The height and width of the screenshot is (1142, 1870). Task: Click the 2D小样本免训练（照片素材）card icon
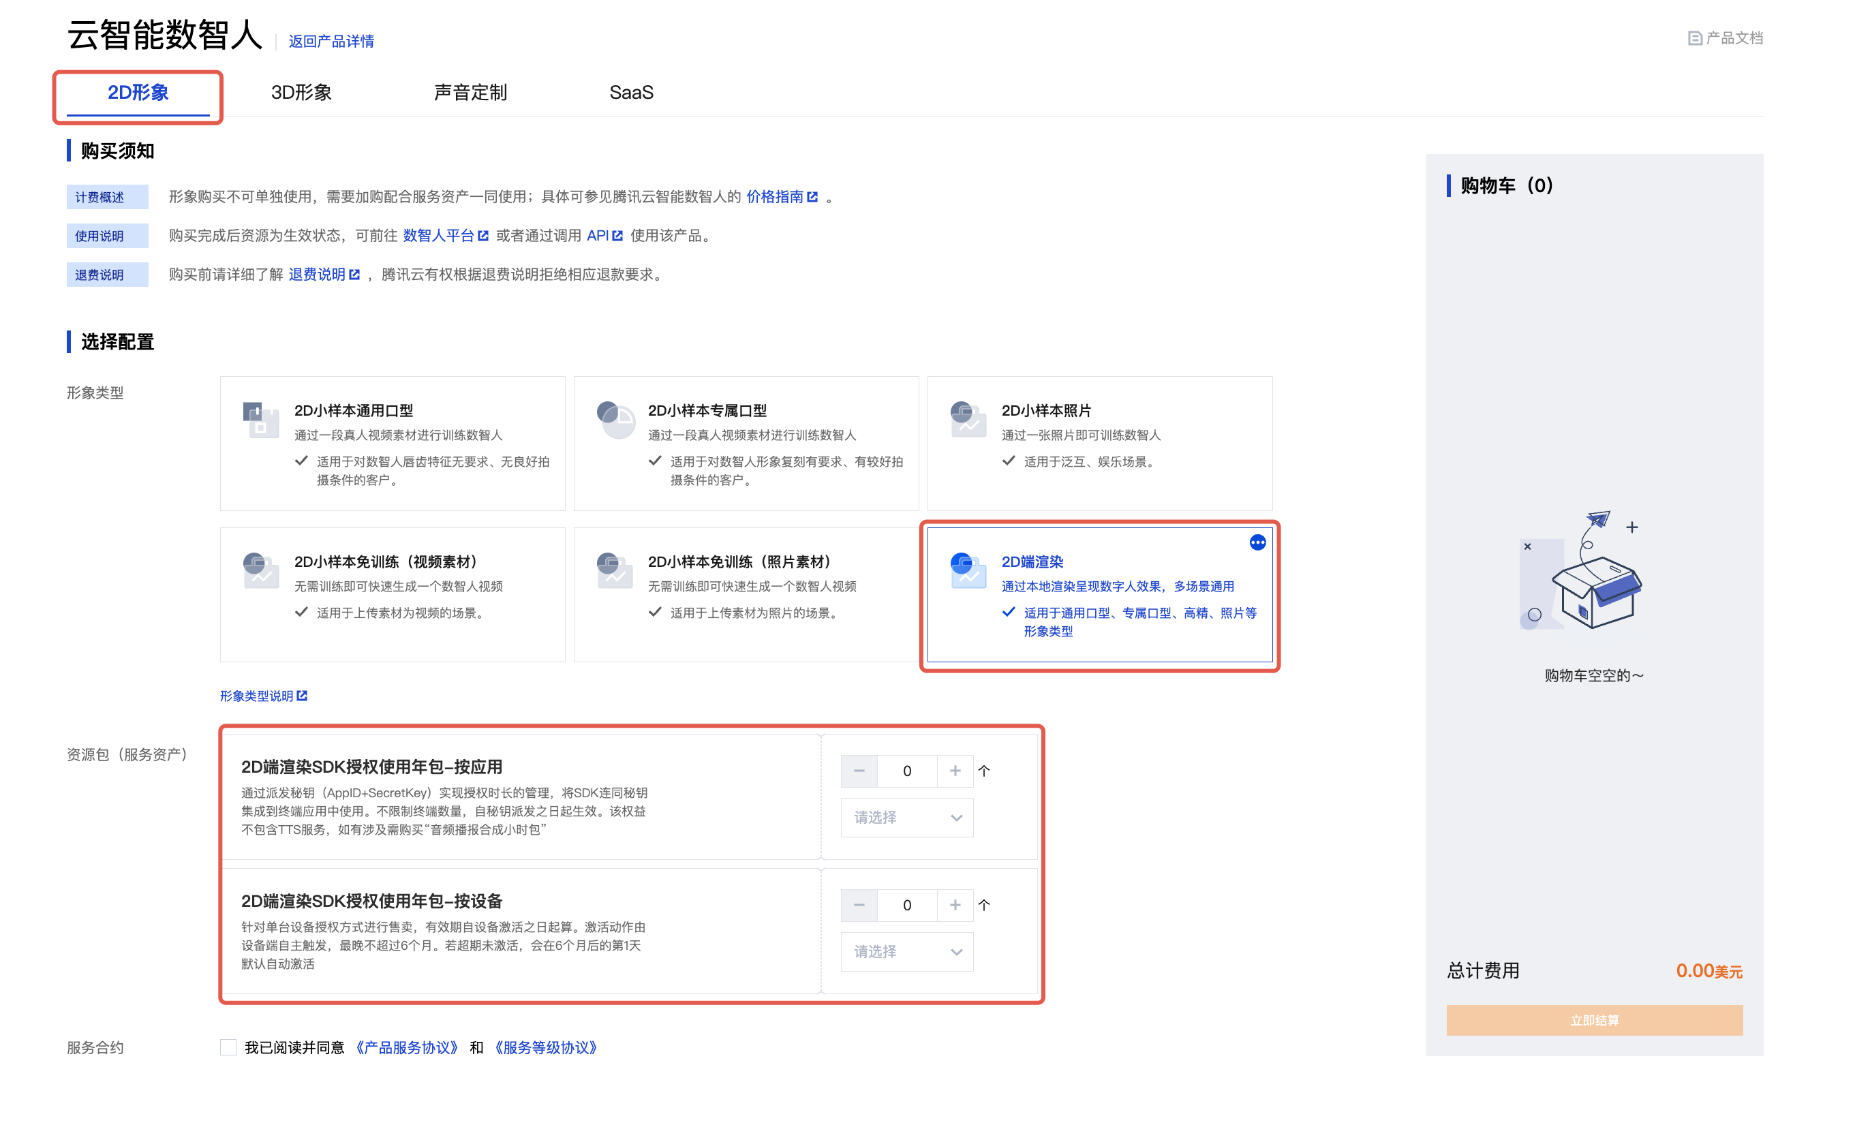615,570
